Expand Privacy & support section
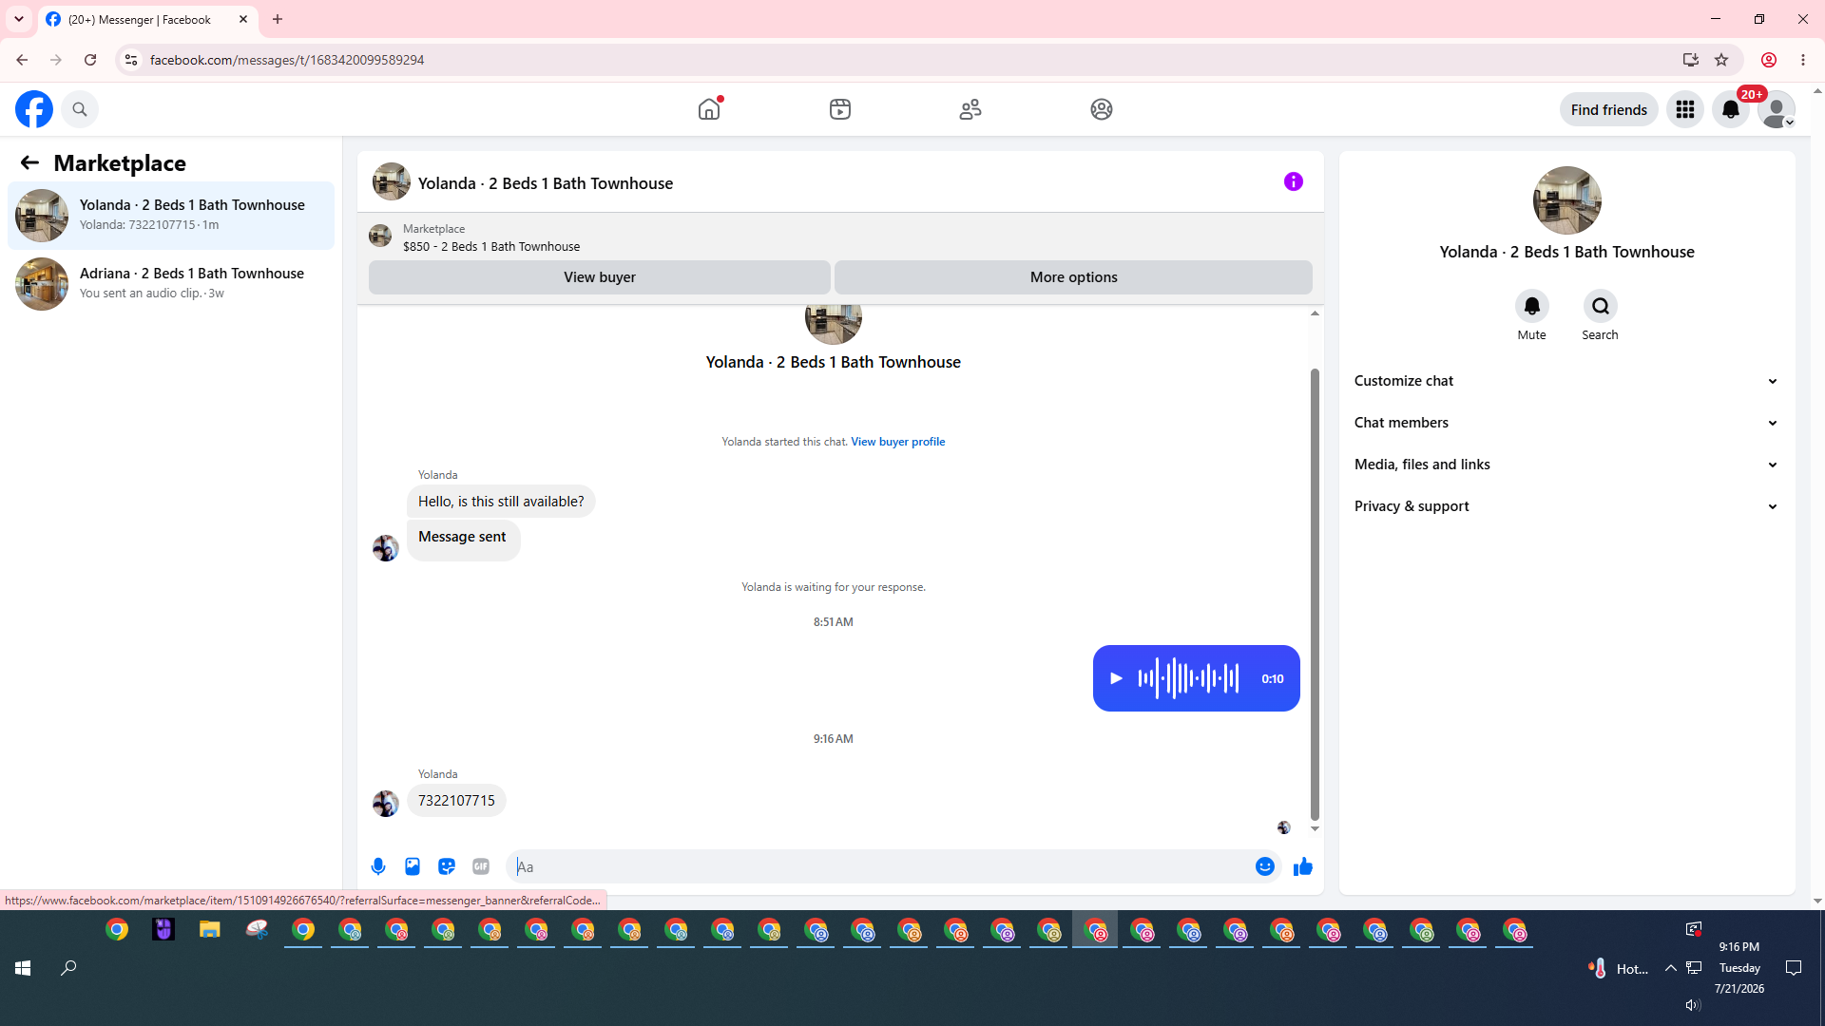 (x=1566, y=506)
